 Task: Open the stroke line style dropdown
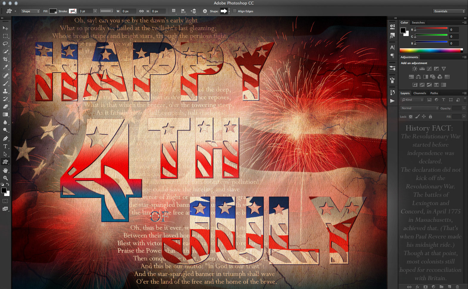pyautogui.click(x=107, y=11)
